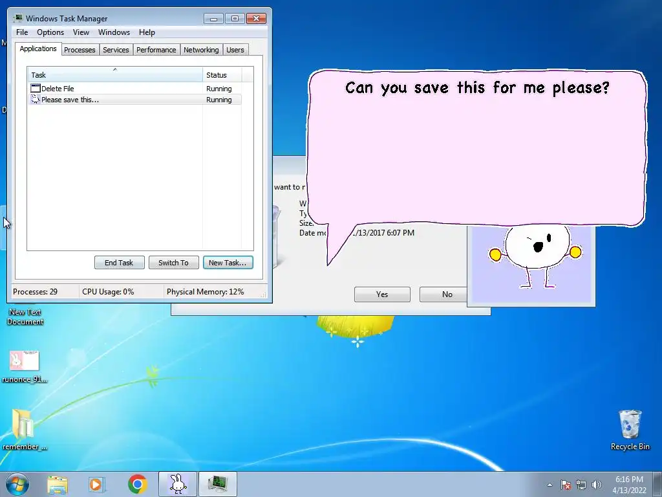Click the bunny program taskbar button
This screenshot has width=662, height=497.
pyautogui.click(x=178, y=484)
